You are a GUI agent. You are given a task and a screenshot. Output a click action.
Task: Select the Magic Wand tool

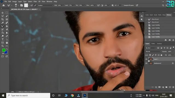[x=7, y=16]
